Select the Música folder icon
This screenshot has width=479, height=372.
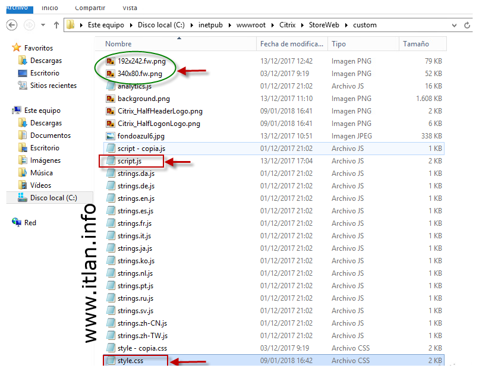click(x=23, y=173)
